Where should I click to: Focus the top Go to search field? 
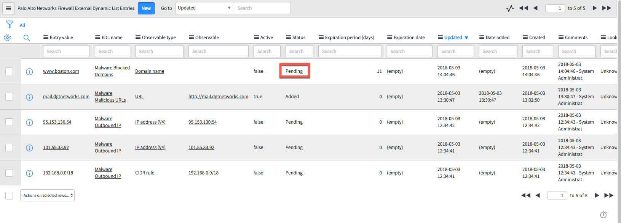[x=262, y=8]
